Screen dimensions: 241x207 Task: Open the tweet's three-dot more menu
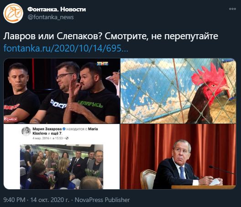click(x=232, y=9)
